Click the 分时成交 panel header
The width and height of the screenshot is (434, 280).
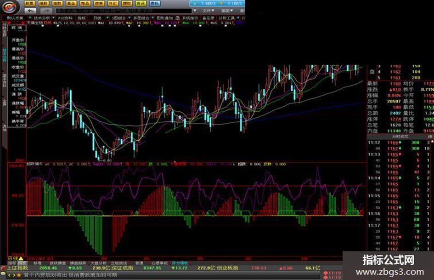click(400, 137)
